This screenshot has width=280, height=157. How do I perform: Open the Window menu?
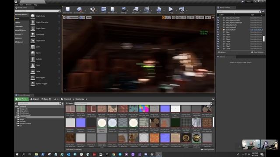tap(28, 5)
